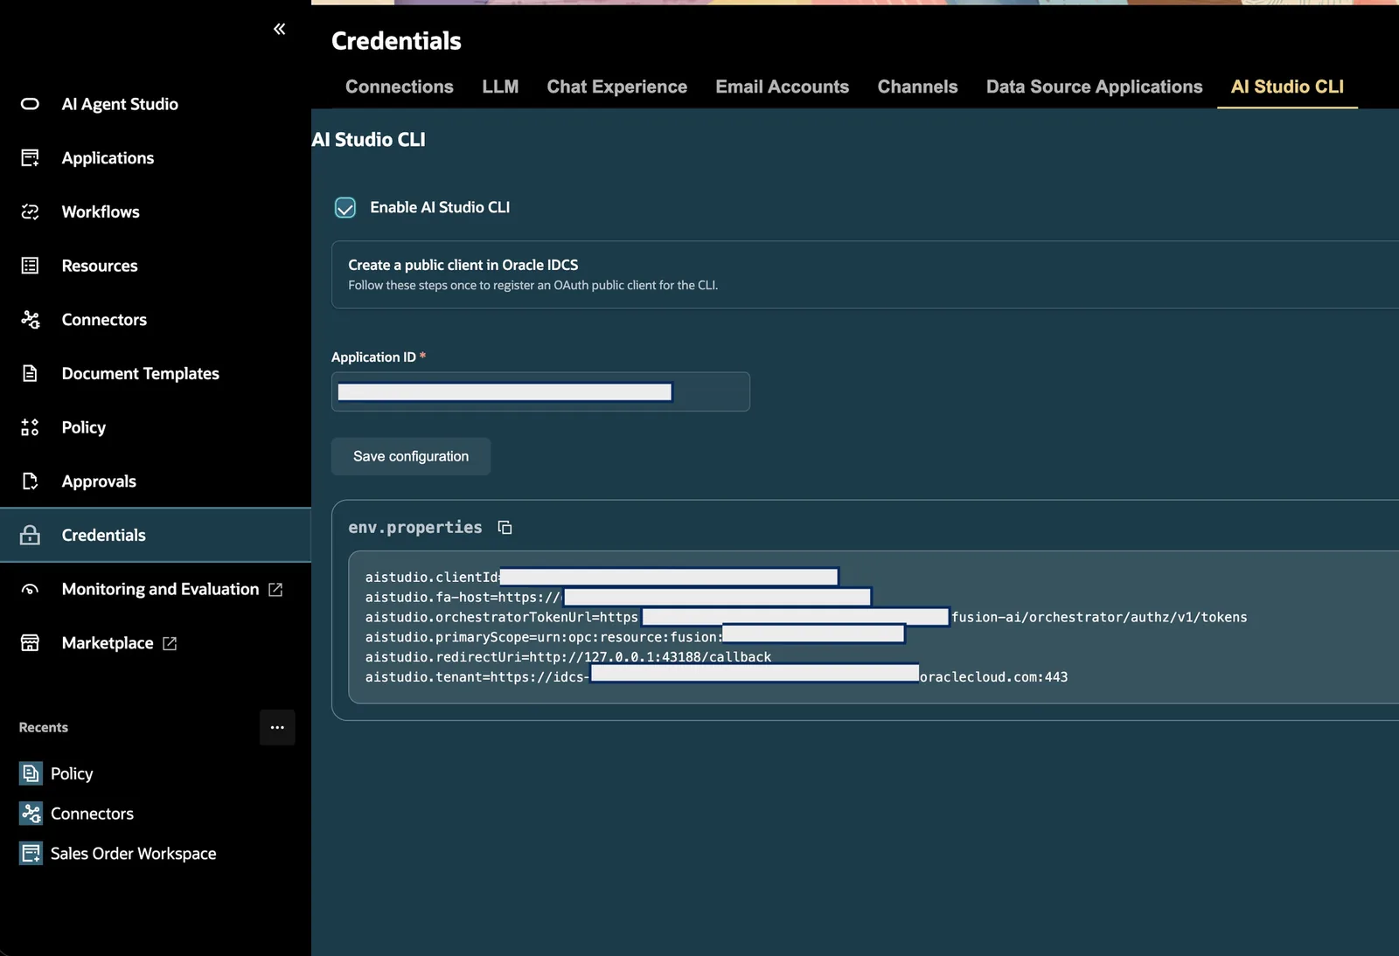Switch to Data Source Applications tab
The image size is (1399, 956).
click(x=1095, y=87)
